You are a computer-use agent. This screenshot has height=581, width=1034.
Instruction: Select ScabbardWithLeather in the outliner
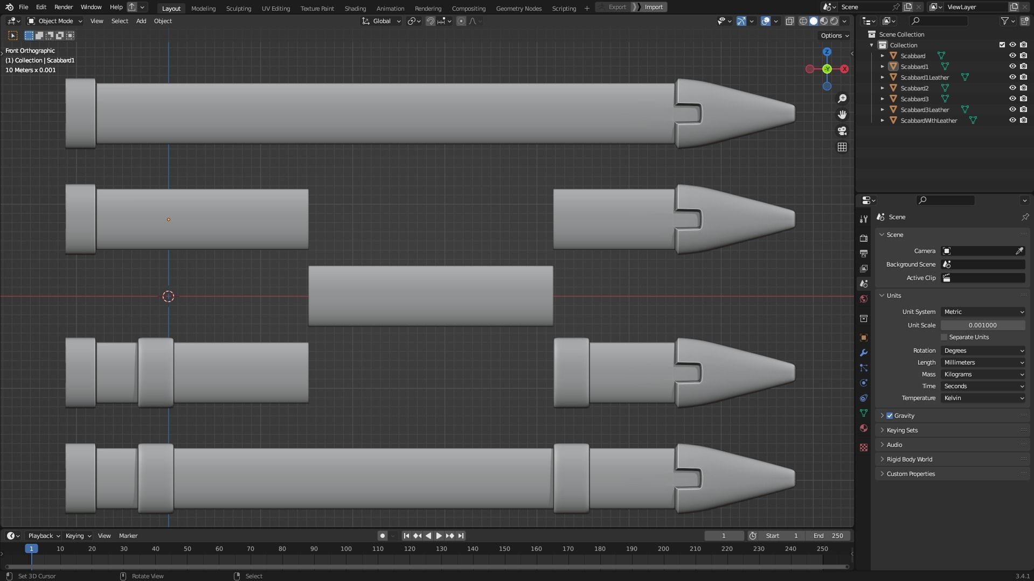[928, 121]
